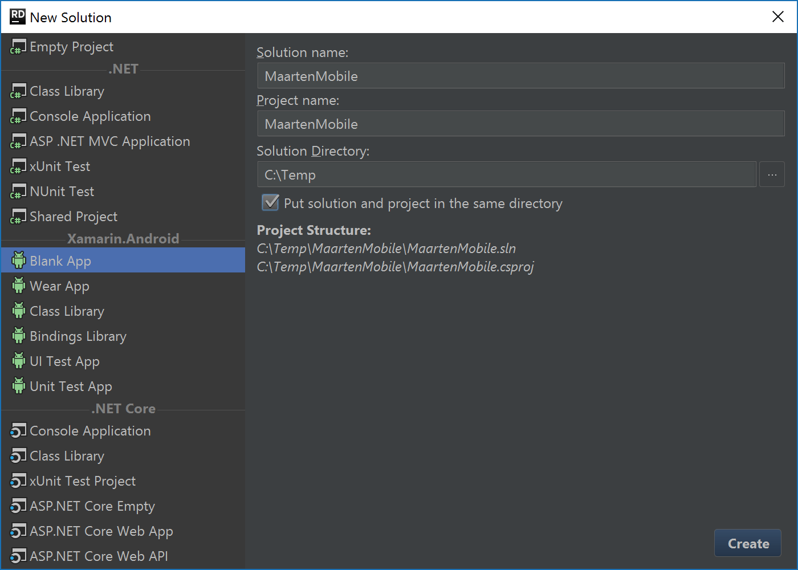Select .NET Core Console Application

(x=123, y=431)
